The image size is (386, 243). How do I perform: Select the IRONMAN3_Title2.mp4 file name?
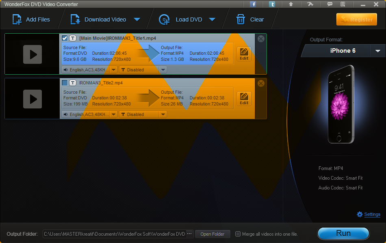[x=101, y=83]
